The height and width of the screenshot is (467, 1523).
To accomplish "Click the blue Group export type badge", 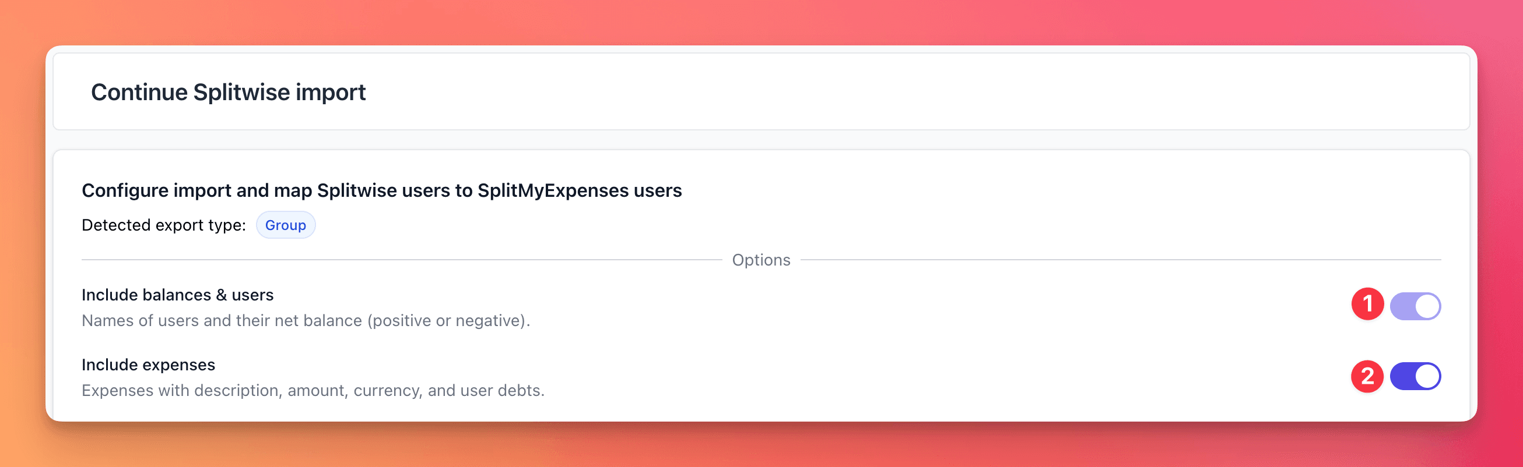I will point(286,225).
